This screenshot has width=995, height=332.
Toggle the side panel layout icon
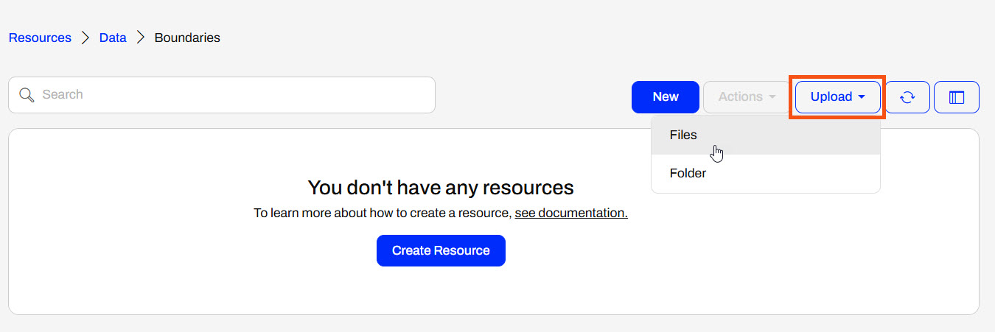956,97
